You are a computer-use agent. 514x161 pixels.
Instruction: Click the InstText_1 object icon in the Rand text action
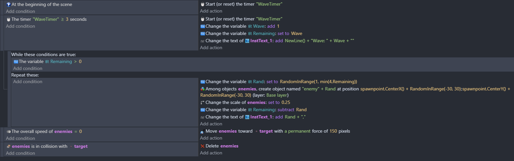(247, 117)
